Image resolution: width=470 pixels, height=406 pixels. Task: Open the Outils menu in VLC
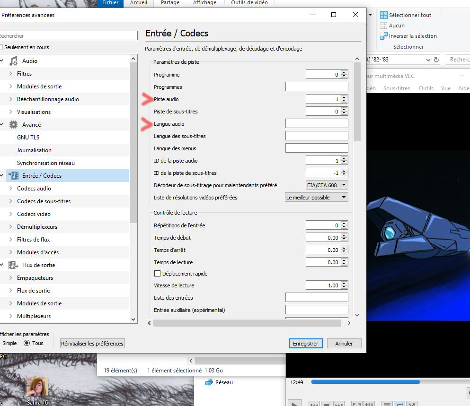pos(426,88)
